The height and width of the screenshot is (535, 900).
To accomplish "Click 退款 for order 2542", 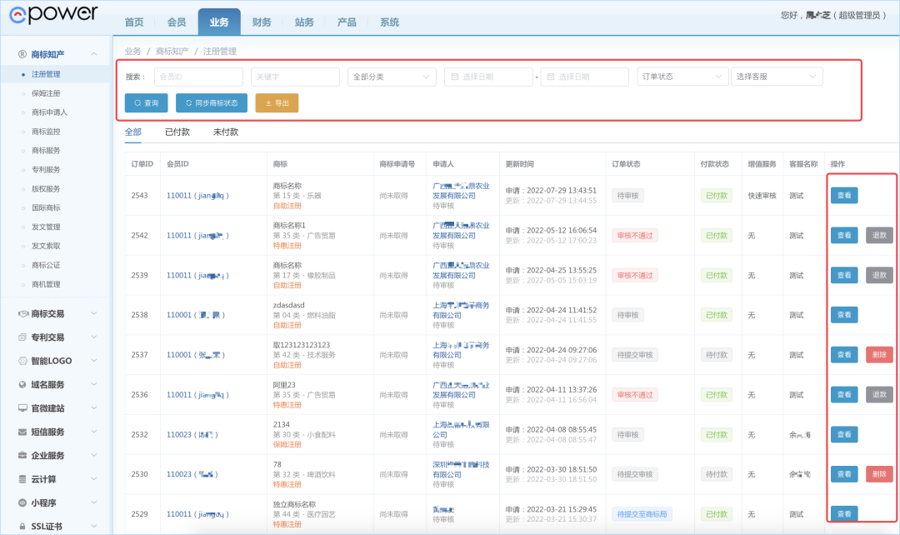I will 879,235.
